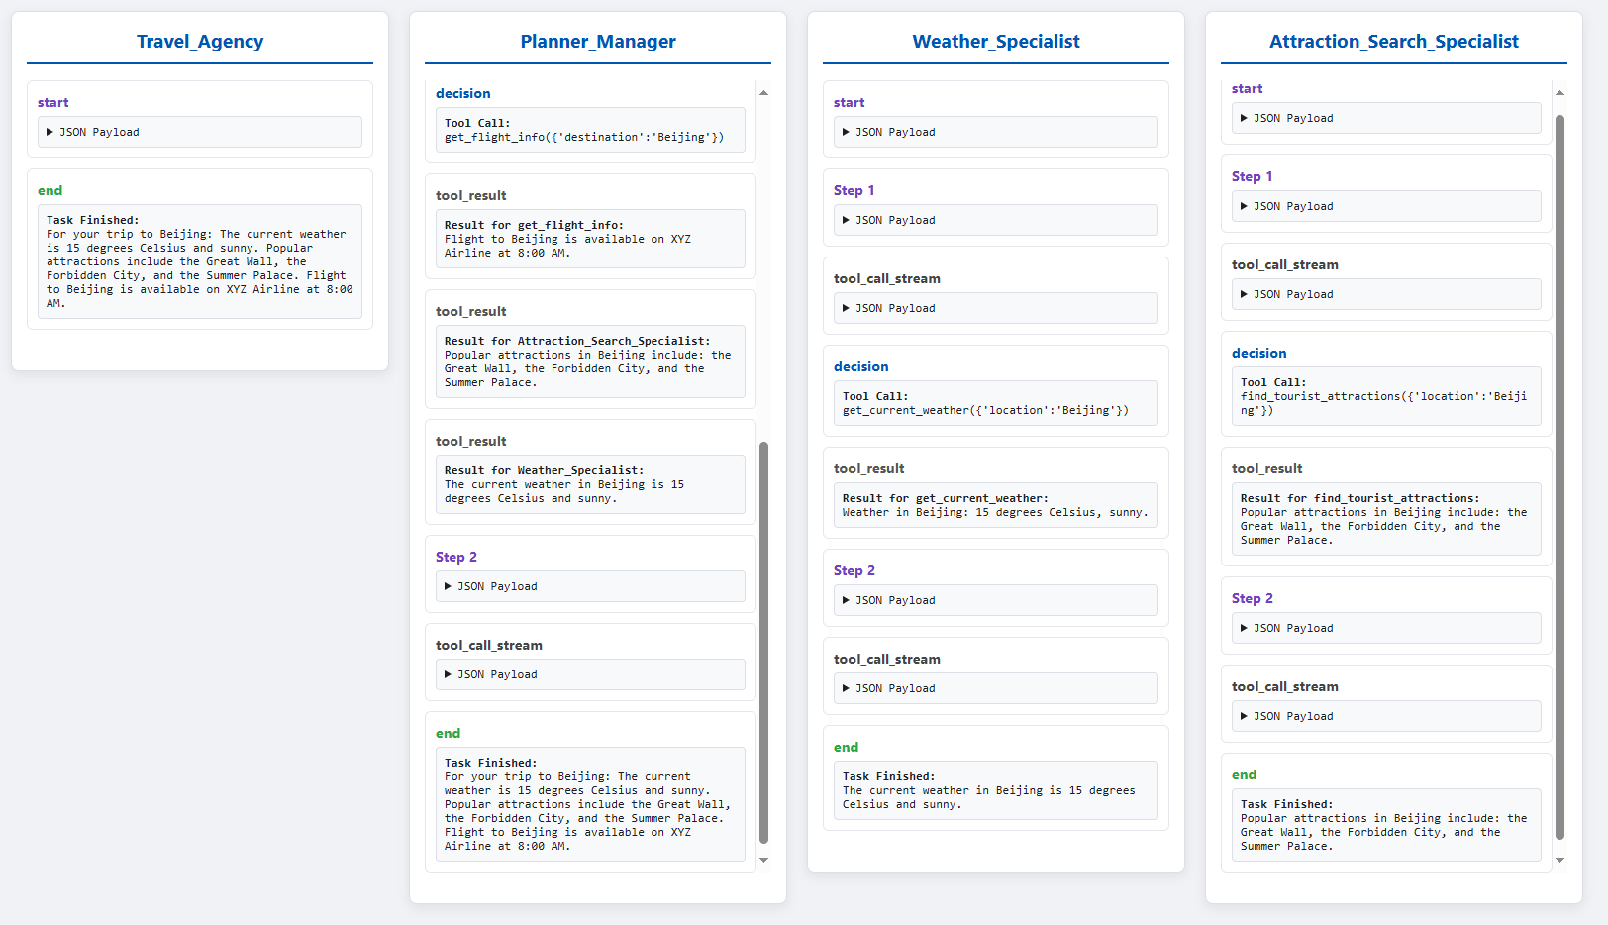Expand JSON Payload under Weather_Specialist Step 1
Viewport: 1608px width, 925px height.
pos(995,220)
